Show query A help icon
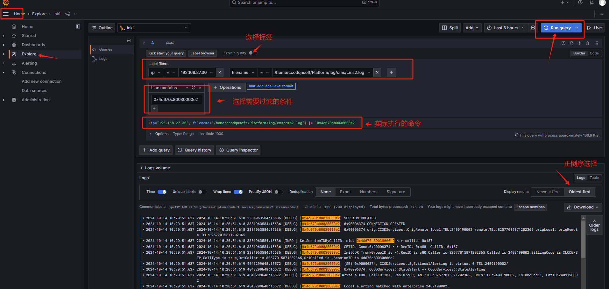609x289 pixels. tap(563, 43)
